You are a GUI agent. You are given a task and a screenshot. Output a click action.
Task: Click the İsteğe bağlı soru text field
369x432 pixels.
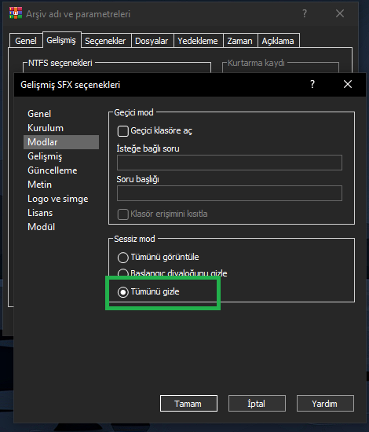coord(230,163)
